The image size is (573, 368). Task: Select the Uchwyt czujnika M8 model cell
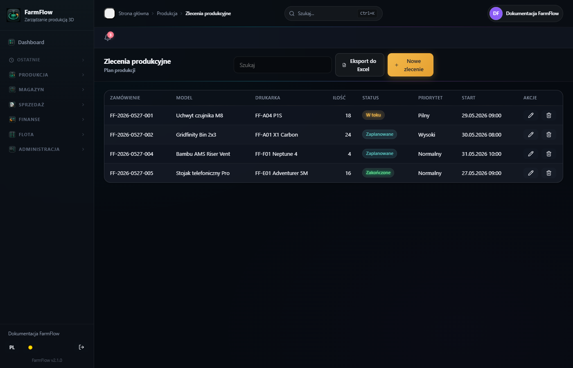coord(200,115)
